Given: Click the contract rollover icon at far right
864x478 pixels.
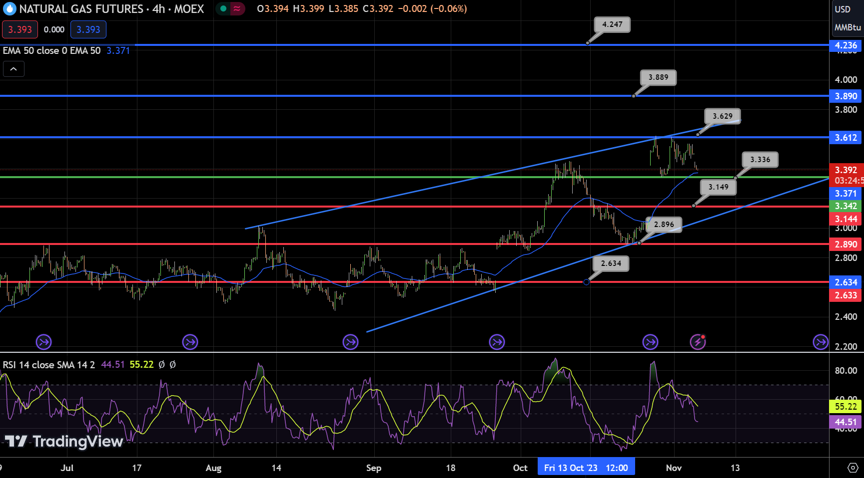Looking at the screenshot, I should pyautogui.click(x=821, y=342).
